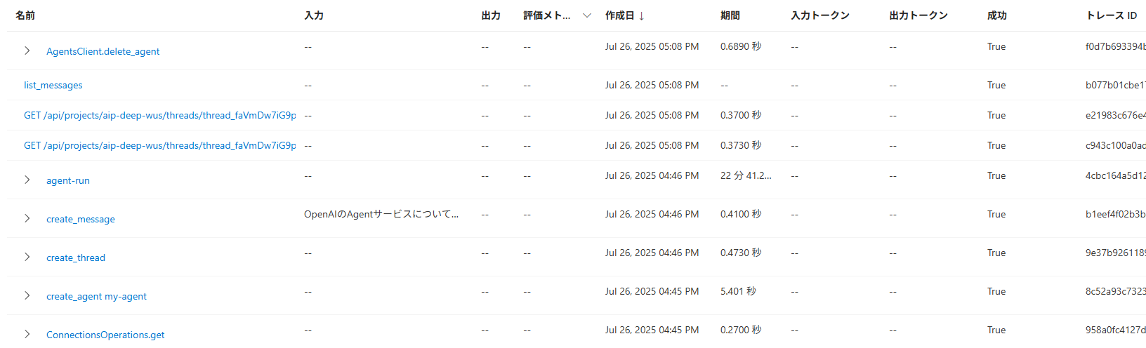Sort by the 名前 column header
The width and height of the screenshot is (1146, 348).
(x=25, y=15)
